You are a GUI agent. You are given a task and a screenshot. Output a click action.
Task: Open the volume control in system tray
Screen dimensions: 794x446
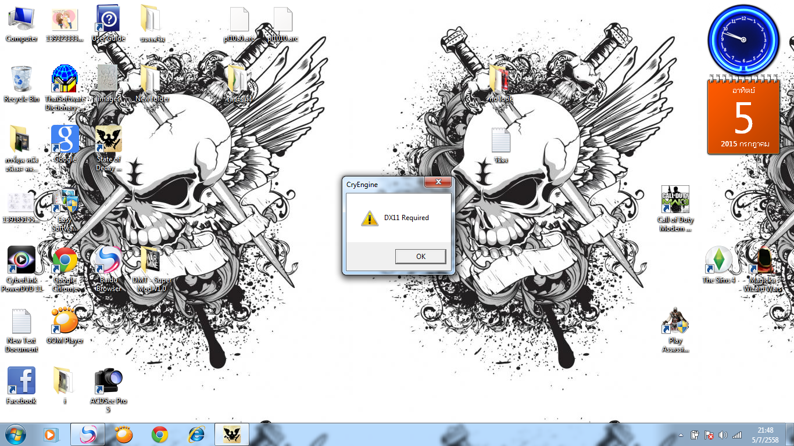click(x=723, y=435)
